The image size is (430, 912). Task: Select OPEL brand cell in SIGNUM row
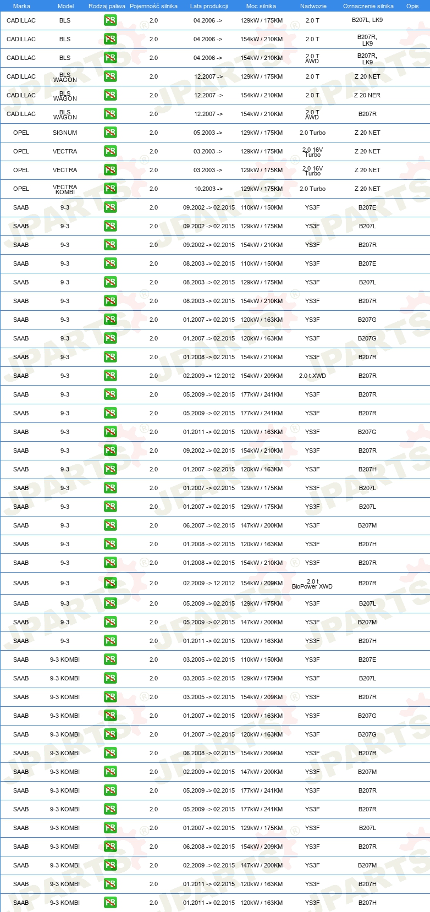(x=21, y=133)
